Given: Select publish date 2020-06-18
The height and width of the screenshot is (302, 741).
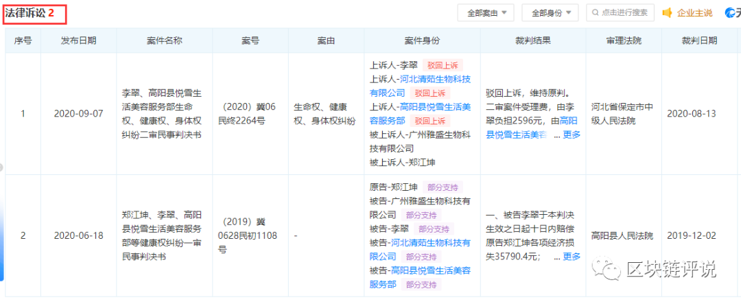Looking at the screenshot, I should click(x=78, y=236).
